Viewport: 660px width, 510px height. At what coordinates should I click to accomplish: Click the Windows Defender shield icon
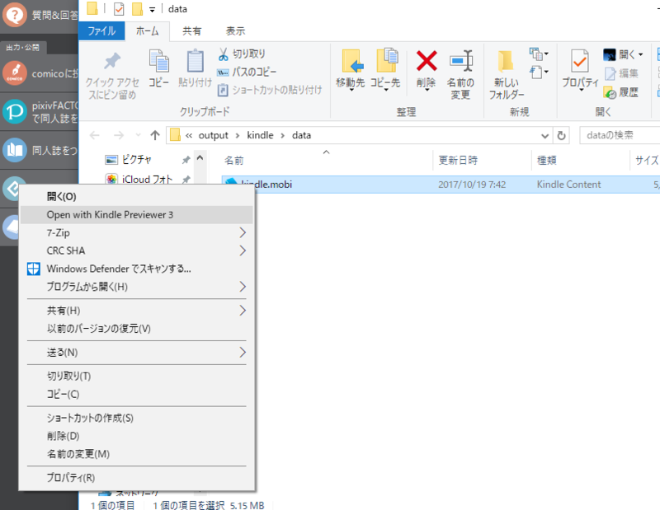tap(34, 269)
